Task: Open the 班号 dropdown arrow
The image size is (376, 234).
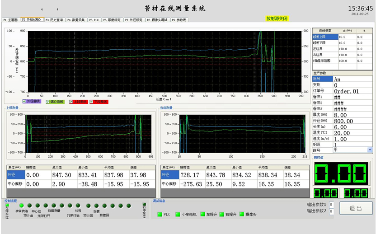Action: [370, 150]
